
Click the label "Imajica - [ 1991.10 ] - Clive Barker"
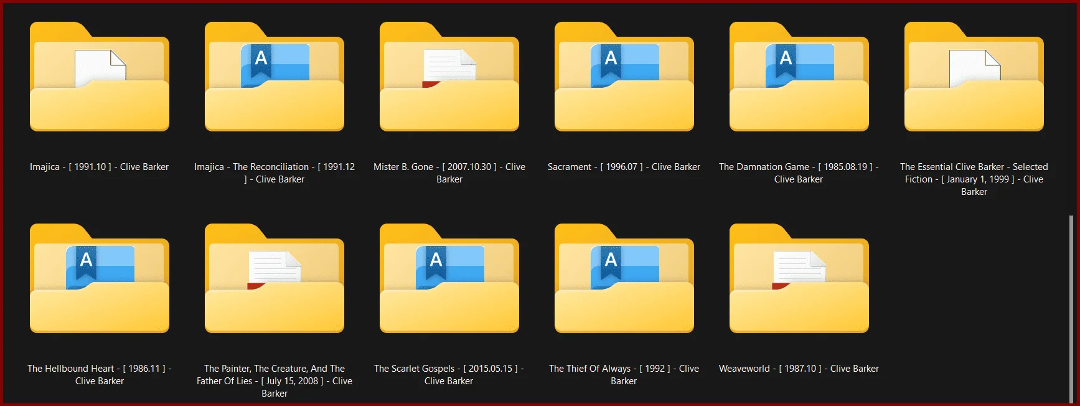pos(100,167)
